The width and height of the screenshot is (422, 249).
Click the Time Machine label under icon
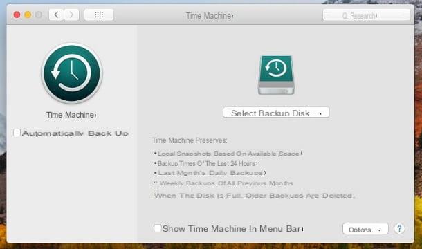coord(71,115)
